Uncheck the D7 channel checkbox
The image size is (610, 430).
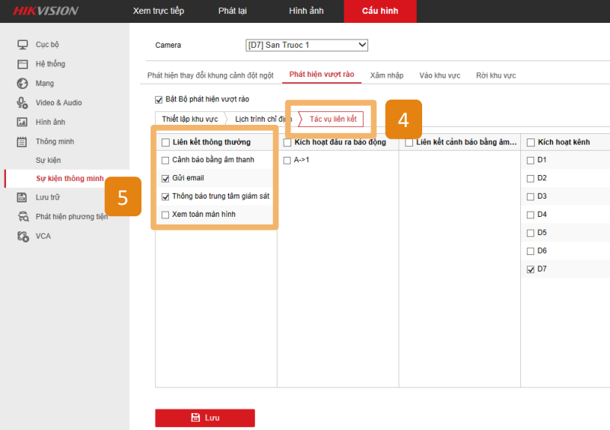tap(530, 269)
